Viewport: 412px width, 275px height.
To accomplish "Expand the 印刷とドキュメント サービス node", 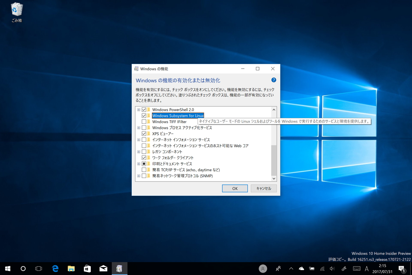I will [x=138, y=163].
